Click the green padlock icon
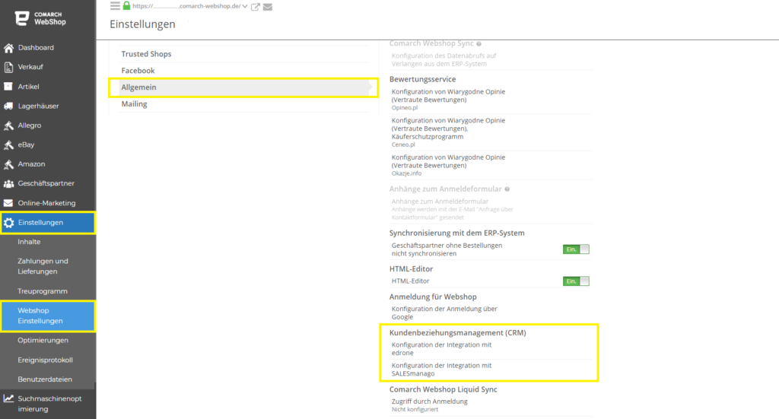The height and width of the screenshot is (419, 779). point(127,5)
